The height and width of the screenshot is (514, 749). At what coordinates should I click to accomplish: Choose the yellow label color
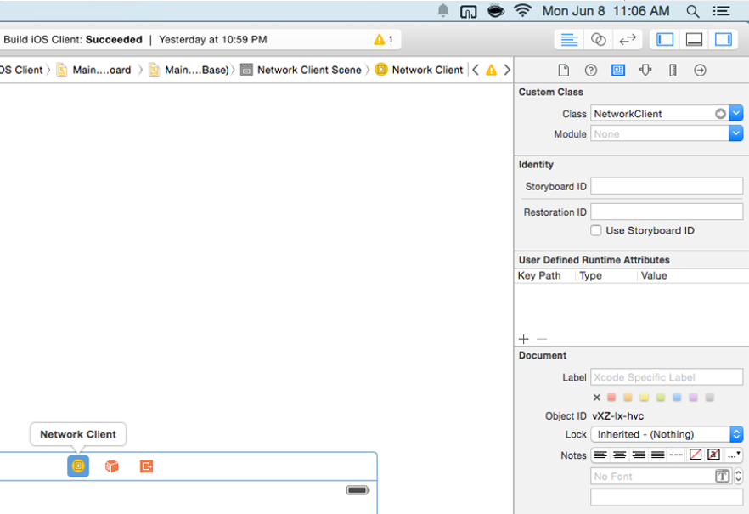pyautogui.click(x=644, y=397)
